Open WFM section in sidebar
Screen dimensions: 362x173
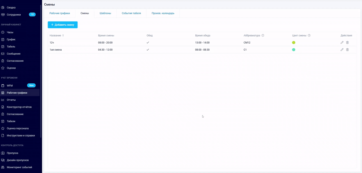coord(10,85)
